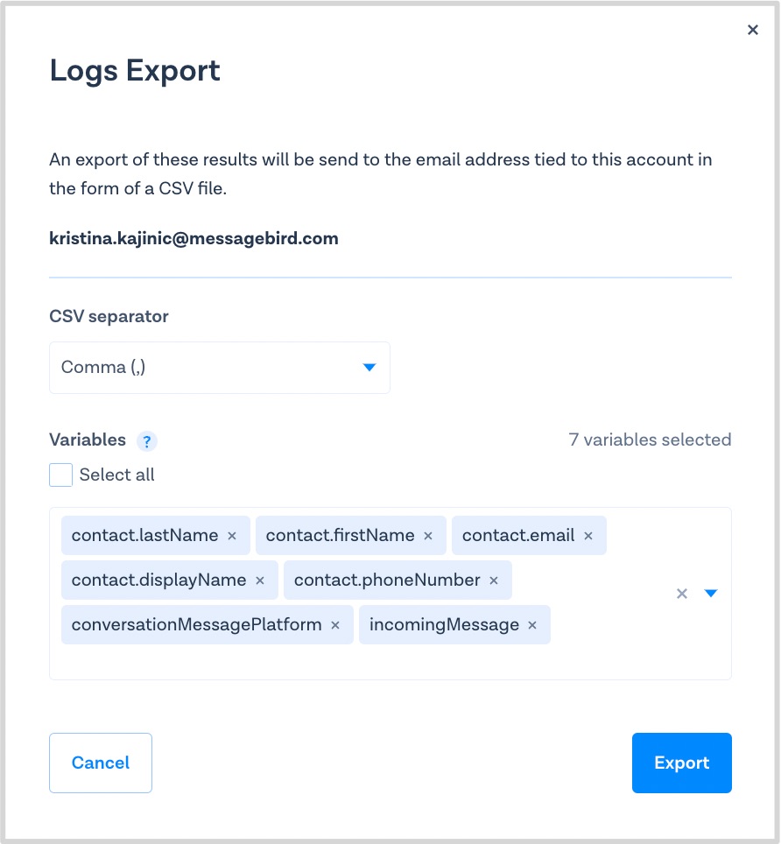Remove the contact.lastName variable tag

coord(232,536)
